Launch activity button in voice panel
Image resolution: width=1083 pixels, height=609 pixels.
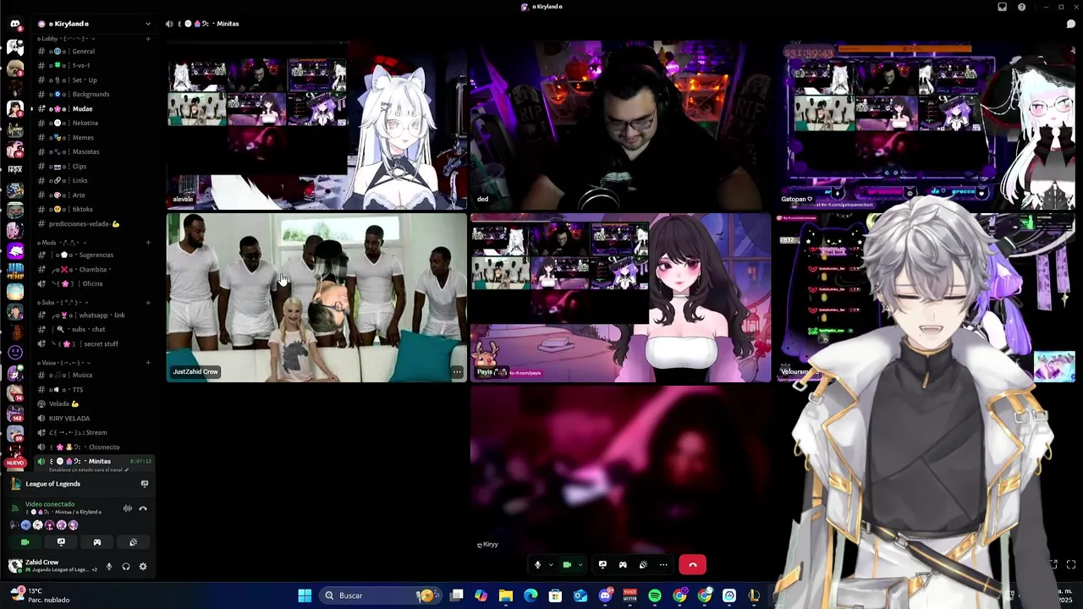coord(96,542)
